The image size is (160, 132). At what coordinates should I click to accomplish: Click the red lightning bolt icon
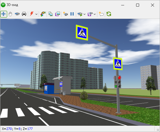(x=32, y=14)
